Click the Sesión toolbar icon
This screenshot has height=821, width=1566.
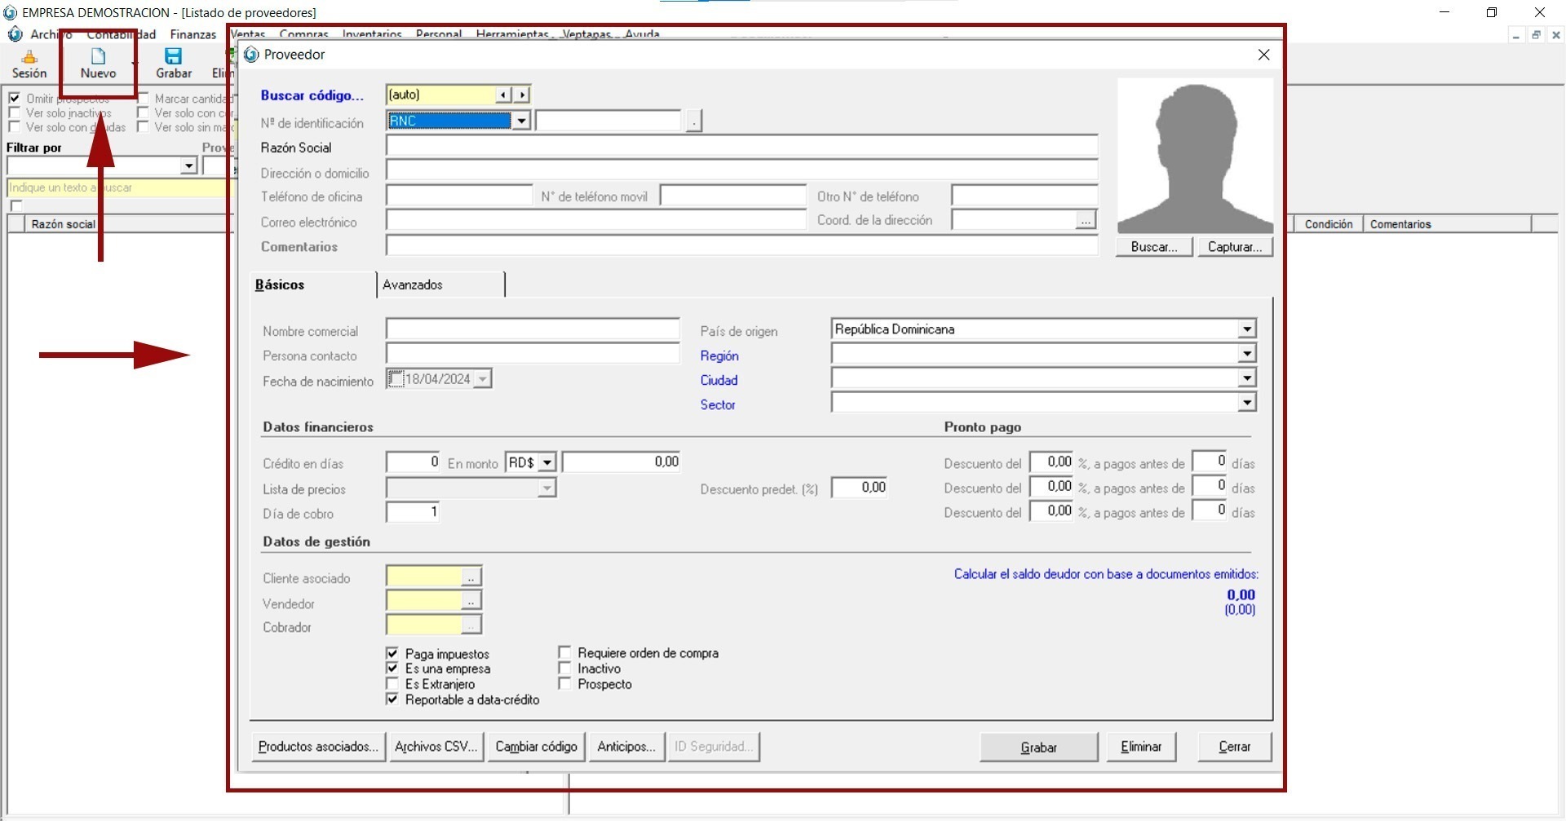[x=29, y=57]
